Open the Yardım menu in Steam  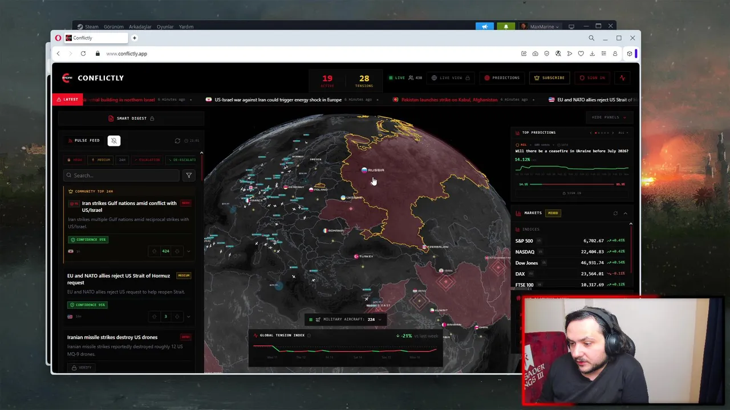pos(186,27)
